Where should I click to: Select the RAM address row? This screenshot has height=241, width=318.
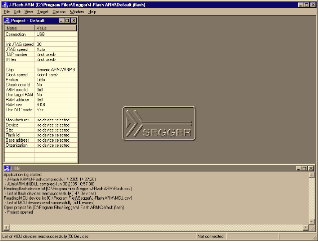pos(41,100)
